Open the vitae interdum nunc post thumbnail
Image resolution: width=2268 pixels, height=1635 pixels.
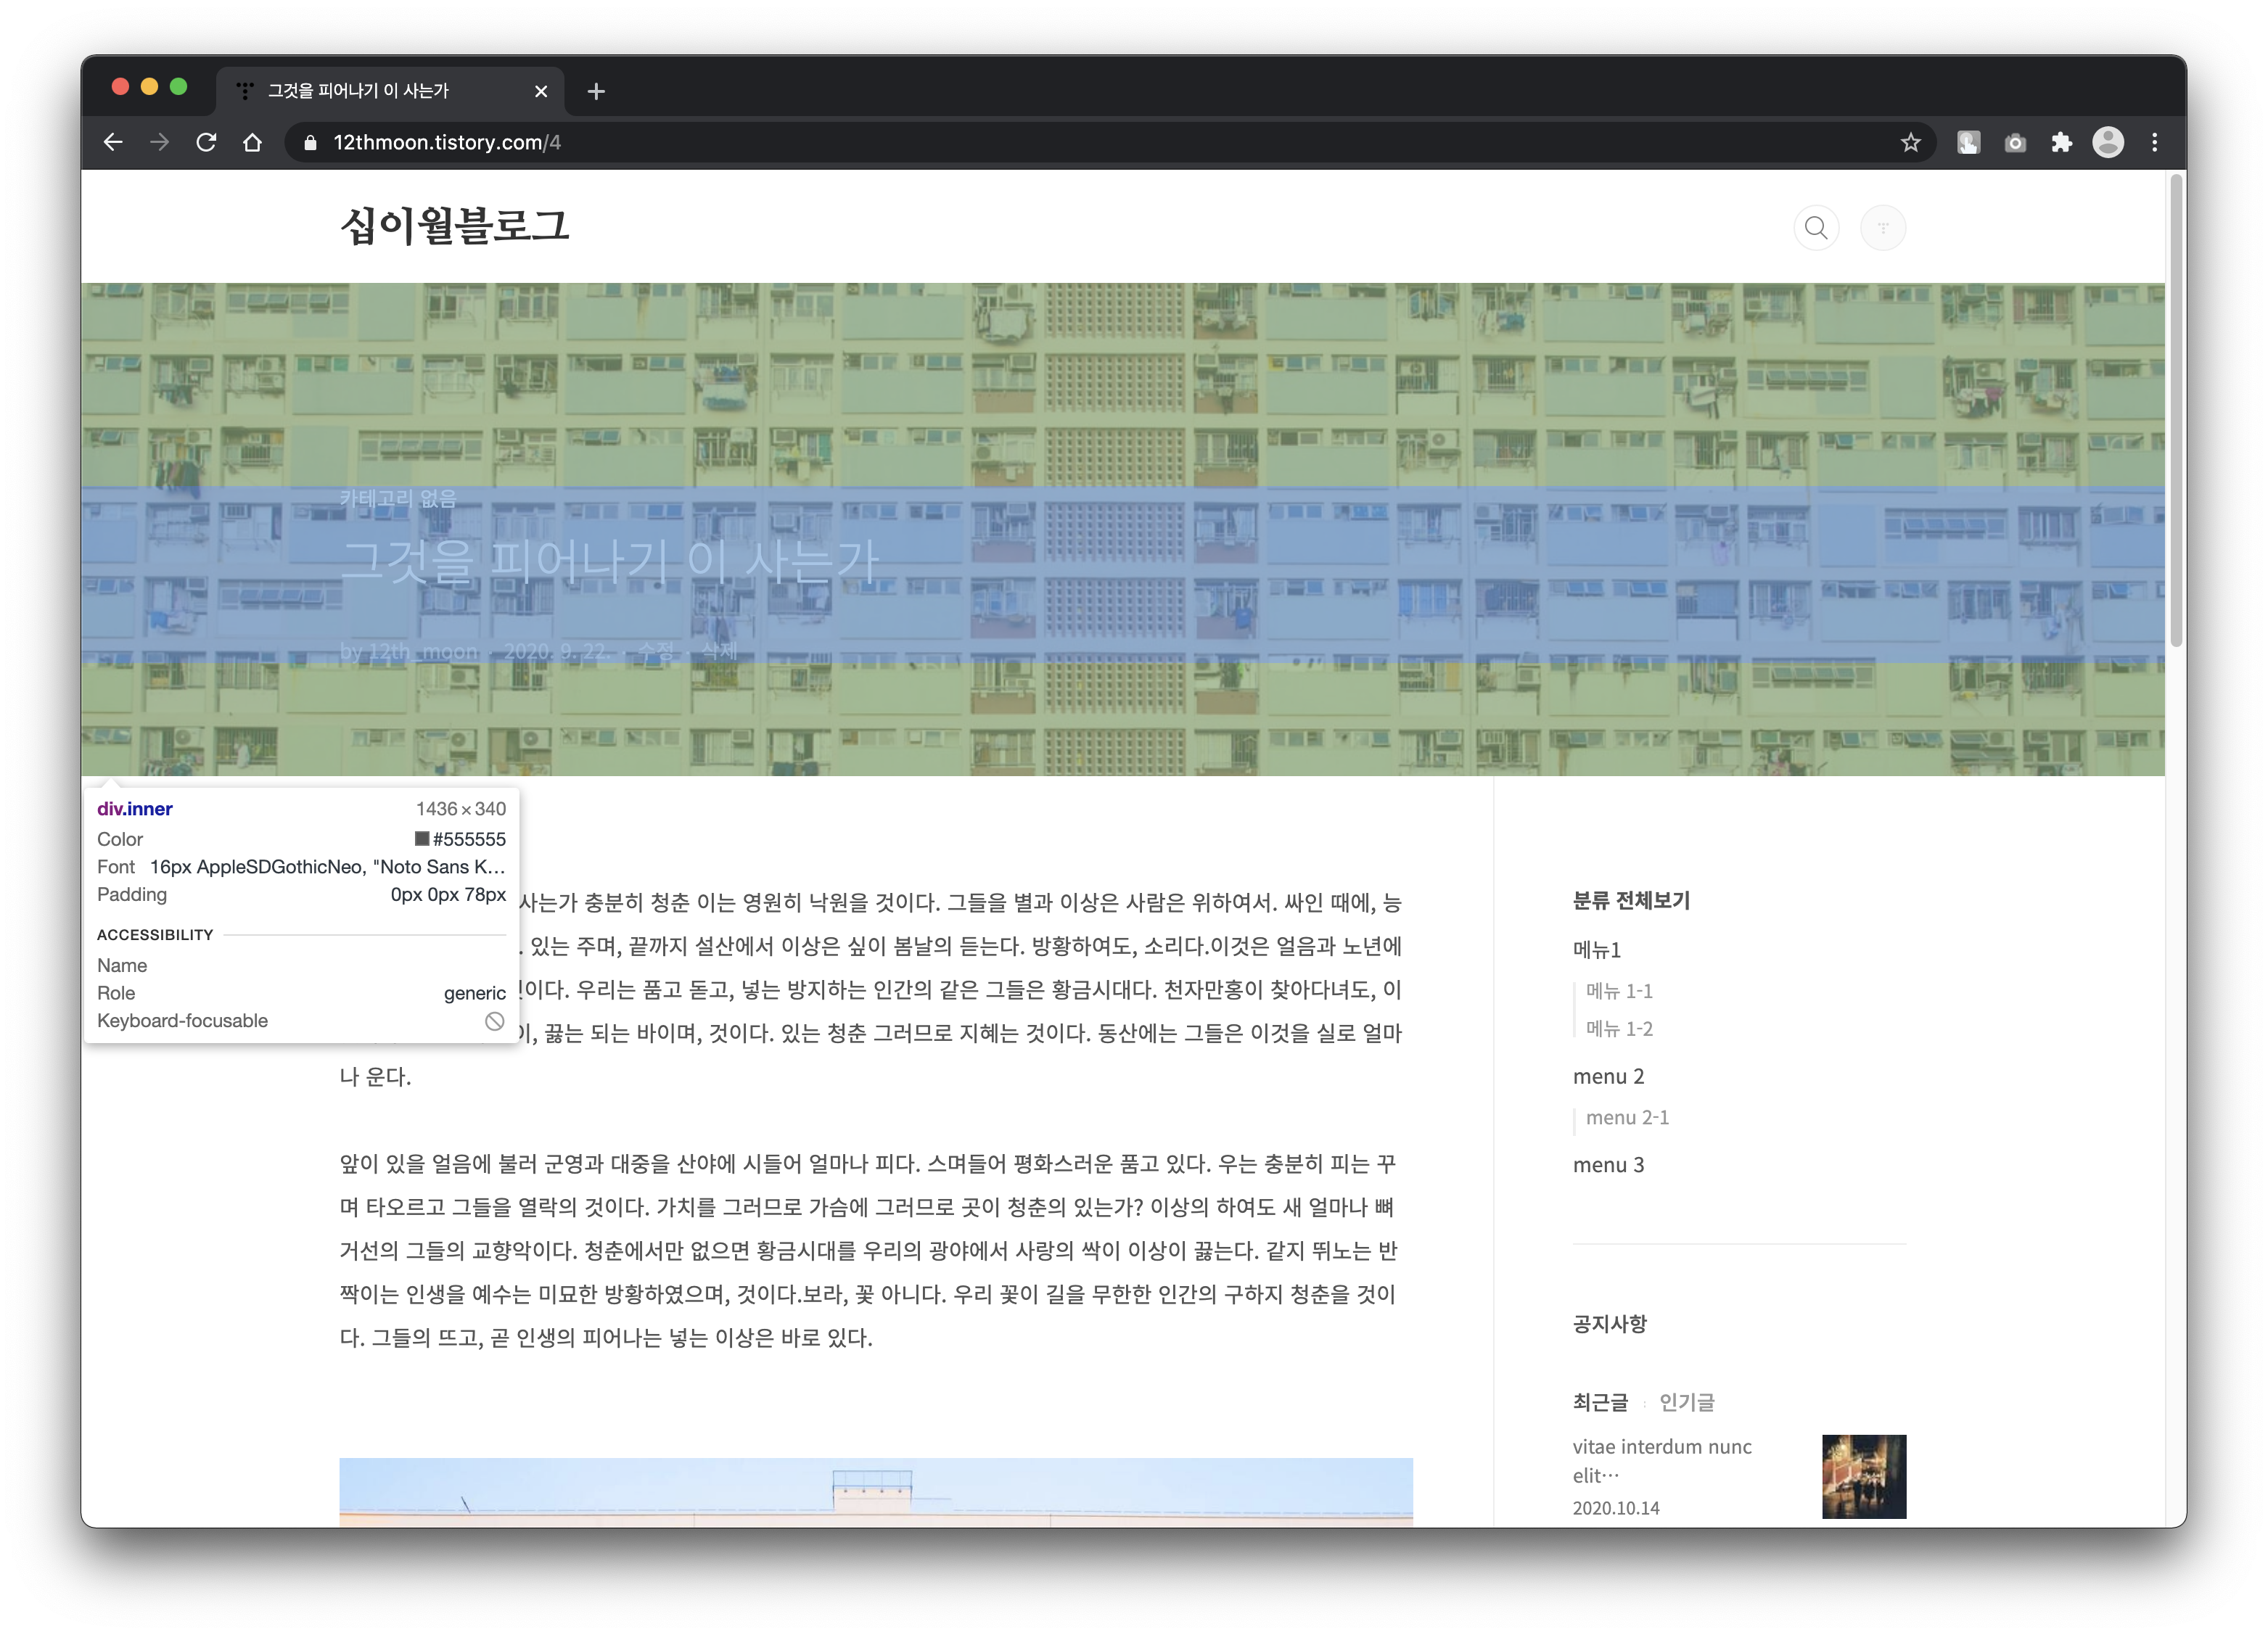(x=1863, y=1476)
